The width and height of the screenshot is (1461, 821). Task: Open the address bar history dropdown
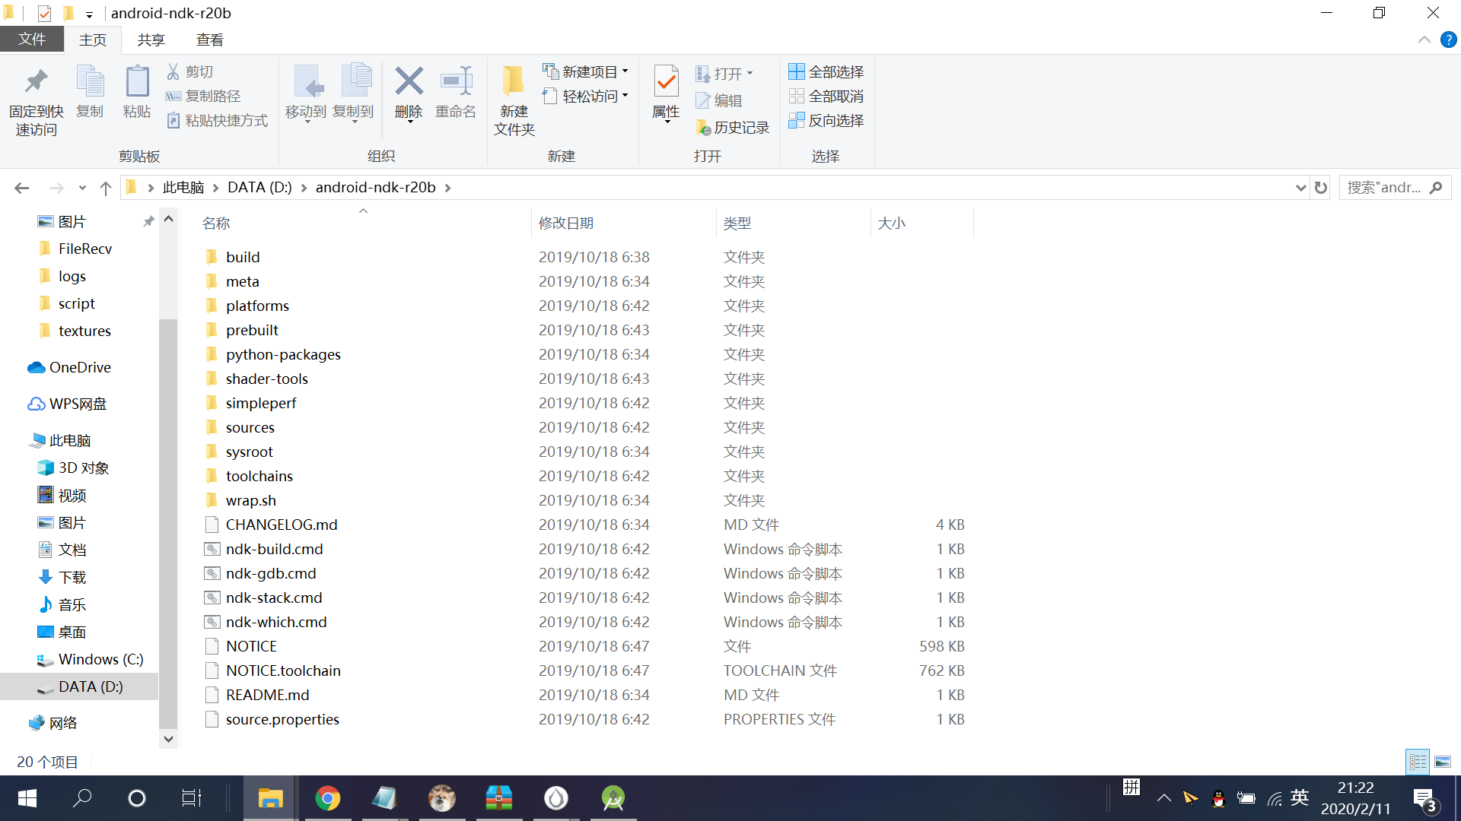click(1300, 188)
